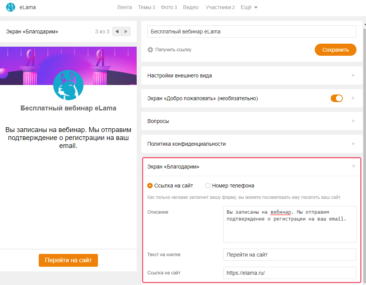The width and height of the screenshot is (366, 285).
Task: Go to previous preview screen arrow
Action: pos(117,31)
